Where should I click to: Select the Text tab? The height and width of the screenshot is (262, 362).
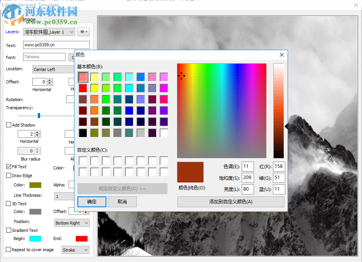(11, 19)
